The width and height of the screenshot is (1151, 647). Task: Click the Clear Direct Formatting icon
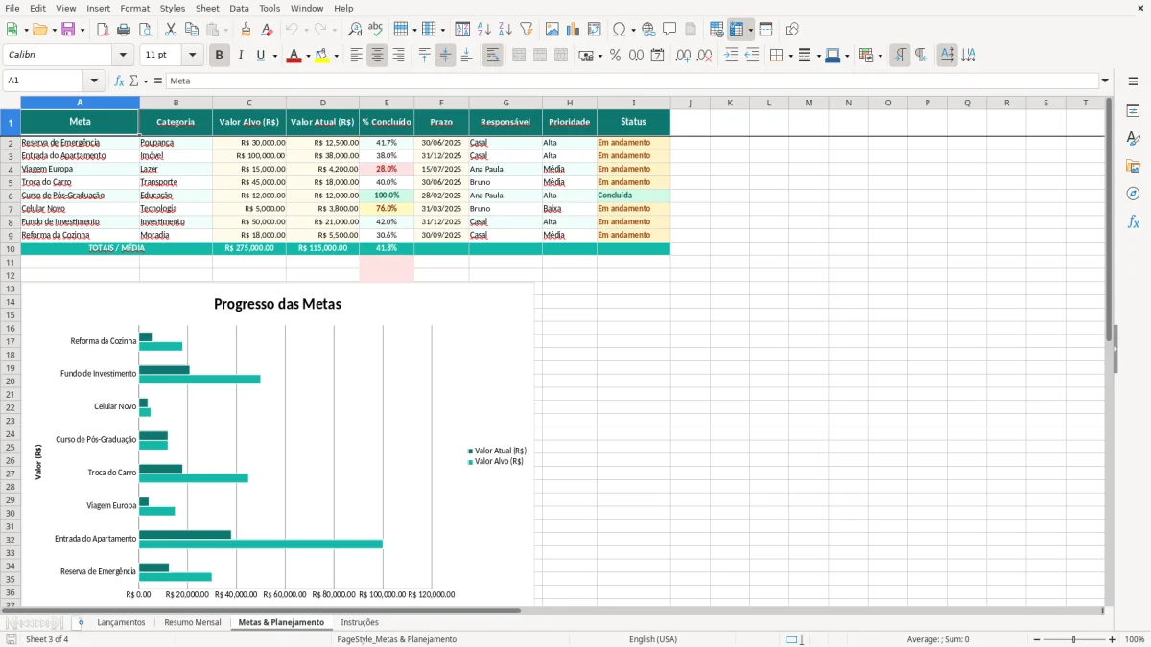pos(267,30)
